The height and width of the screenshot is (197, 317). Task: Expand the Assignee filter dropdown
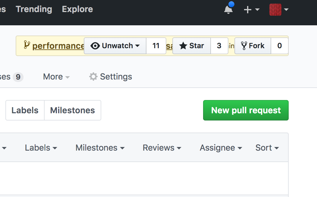(221, 148)
